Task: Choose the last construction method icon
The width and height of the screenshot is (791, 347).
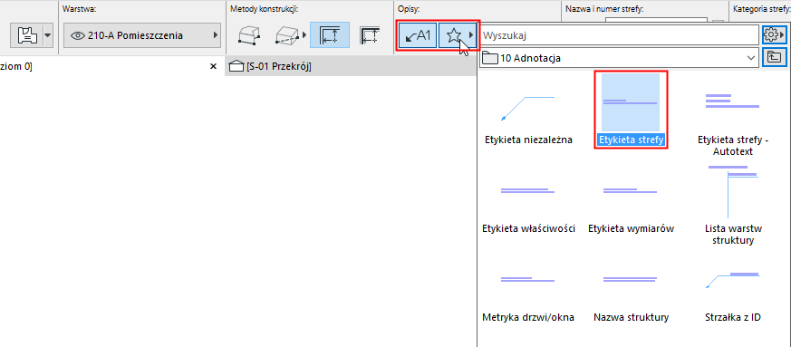Action: pos(370,35)
